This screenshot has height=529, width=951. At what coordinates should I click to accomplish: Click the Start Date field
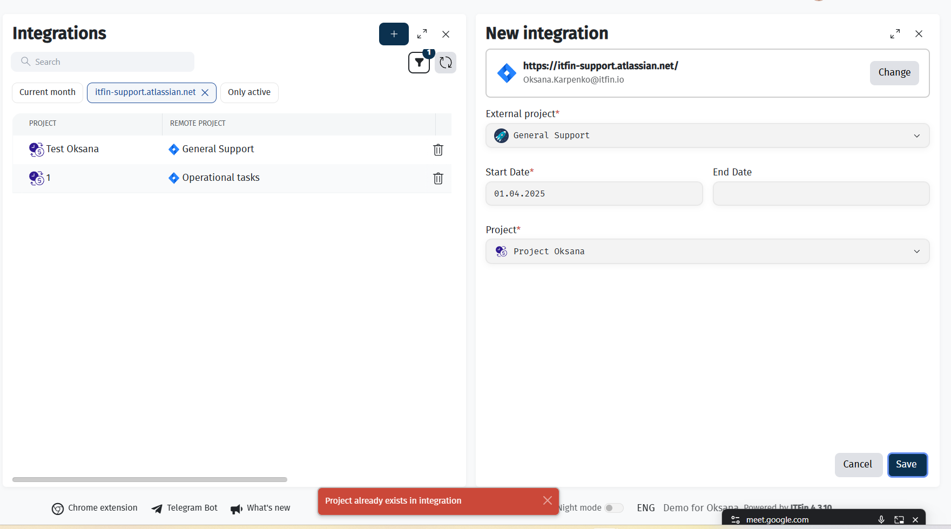pos(594,194)
